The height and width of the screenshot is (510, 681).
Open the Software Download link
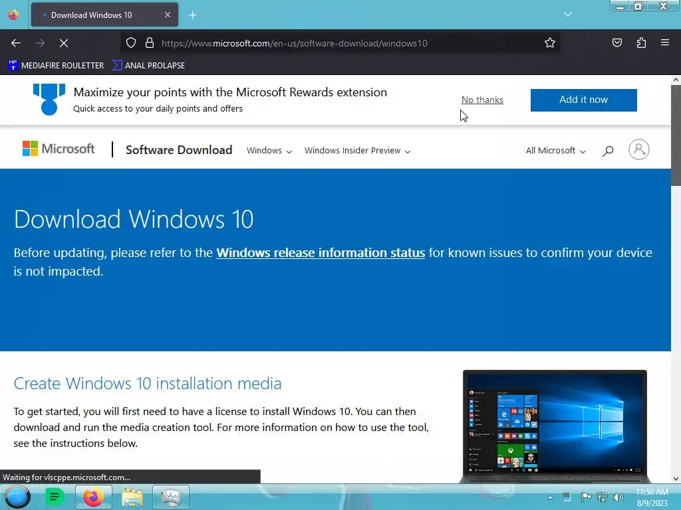(179, 150)
